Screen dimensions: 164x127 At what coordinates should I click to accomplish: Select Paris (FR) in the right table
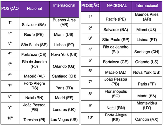[x=147, y=83]
